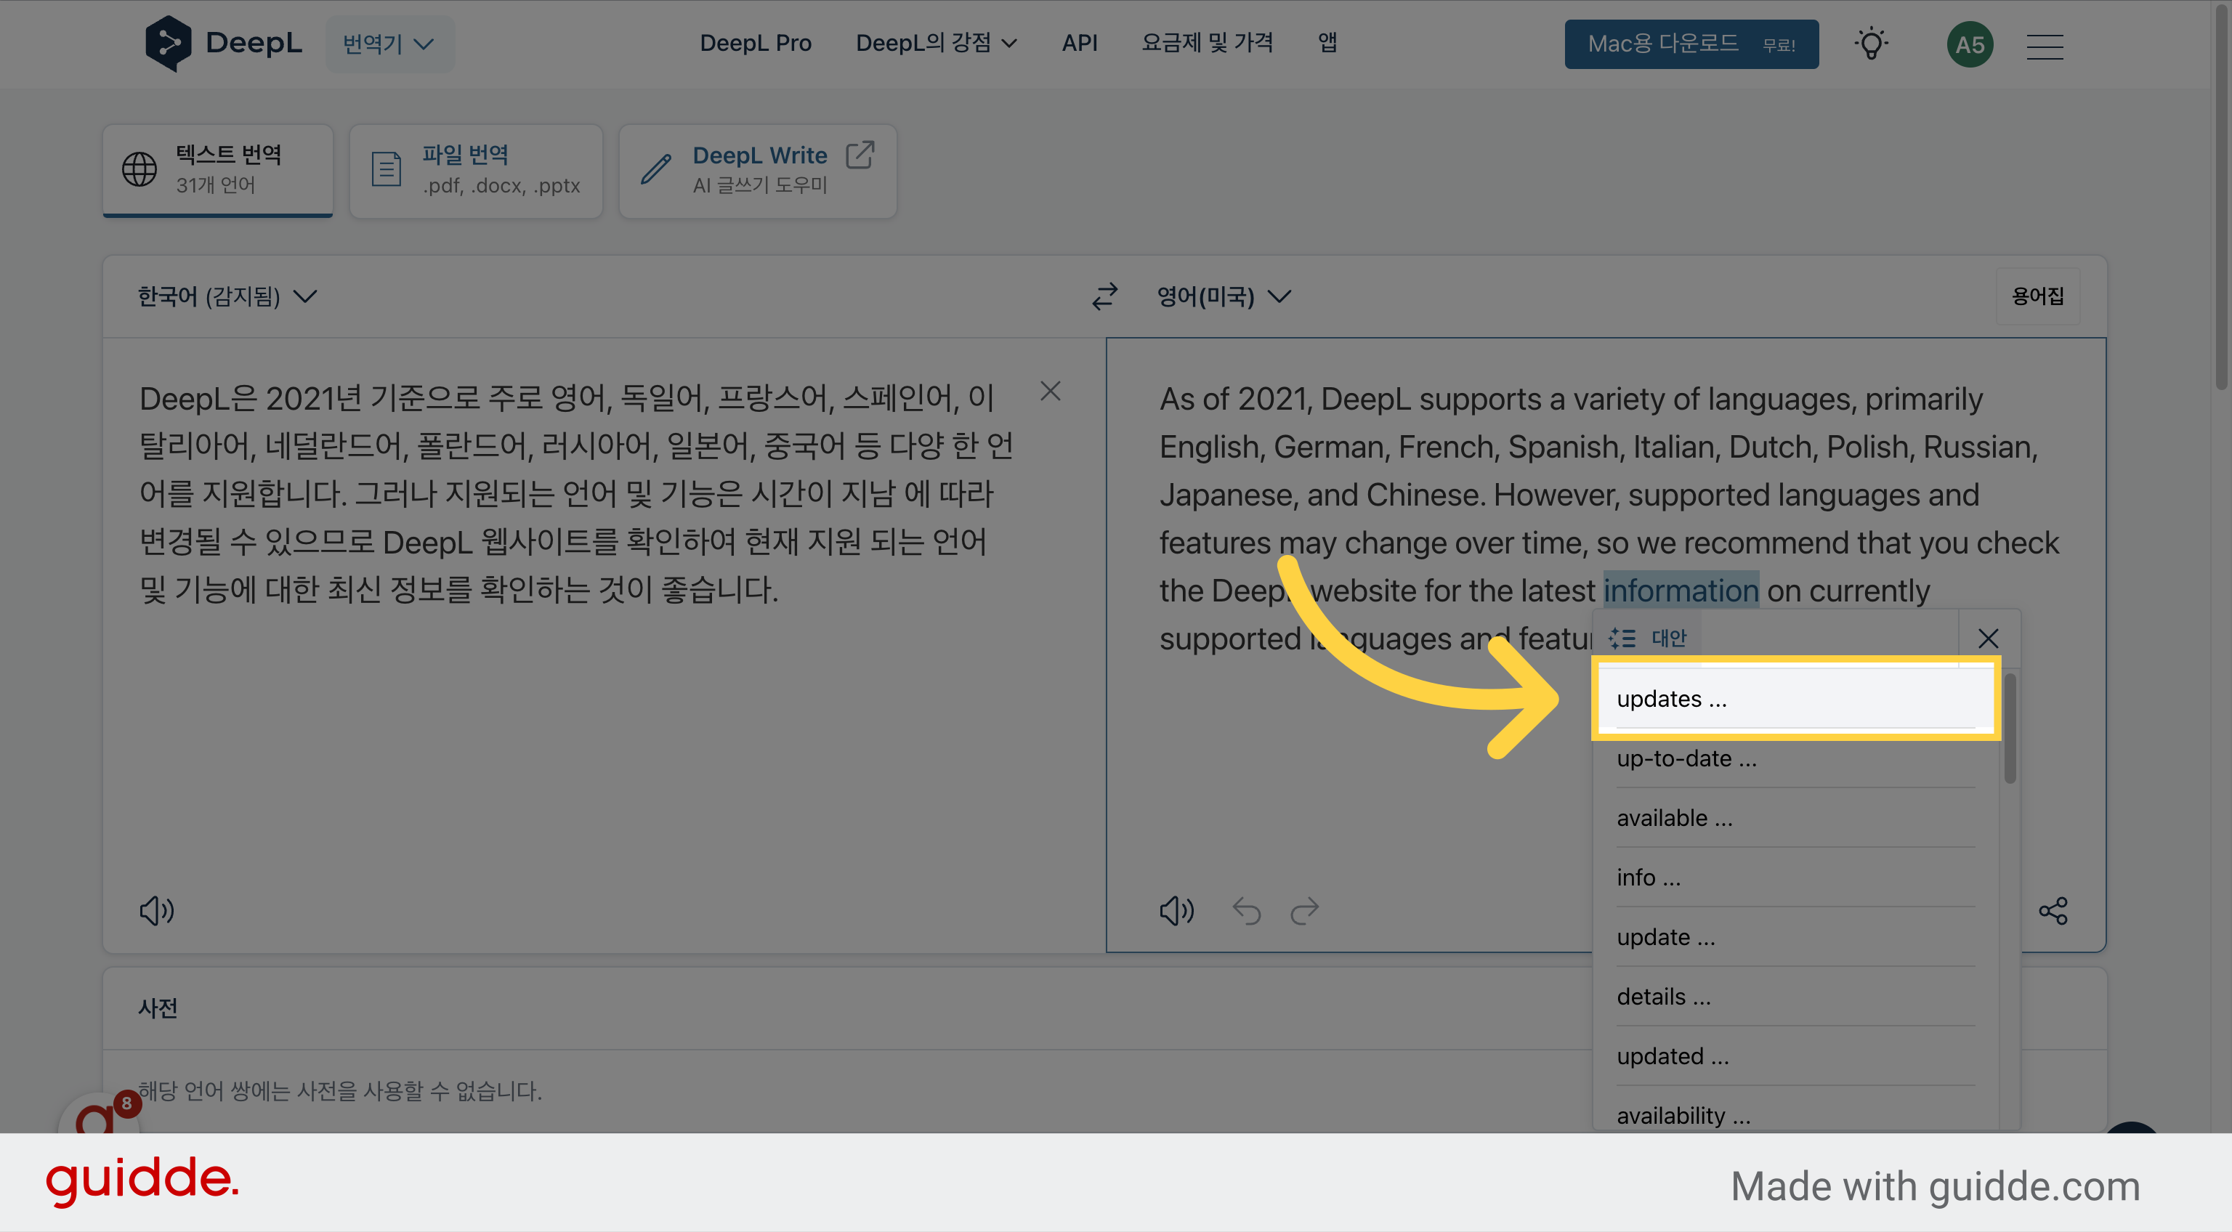This screenshot has width=2232, height=1232.
Task: Choose the available ... alternative
Action: (1795, 818)
